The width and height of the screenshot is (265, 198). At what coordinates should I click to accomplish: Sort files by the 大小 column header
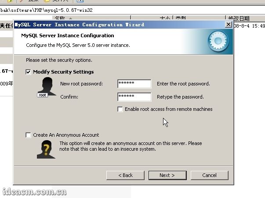(x=165, y=18)
